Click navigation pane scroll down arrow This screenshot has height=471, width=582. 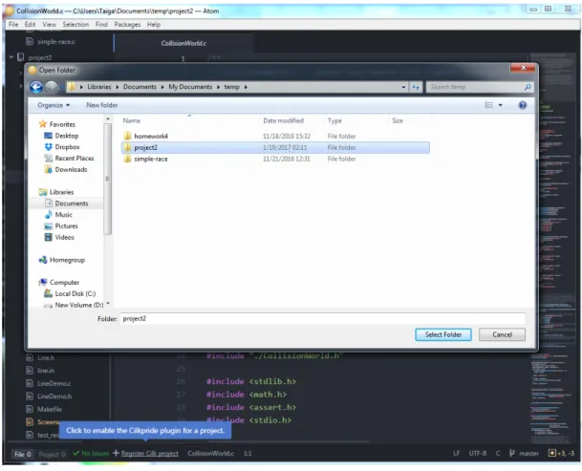click(108, 304)
